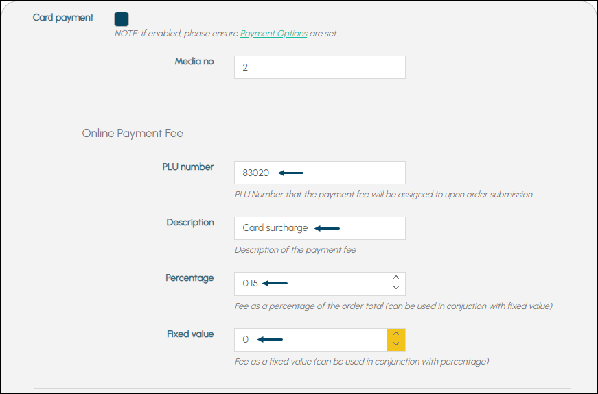Click the Fixed value label
The image size is (598, 394).
pos(190,334)
